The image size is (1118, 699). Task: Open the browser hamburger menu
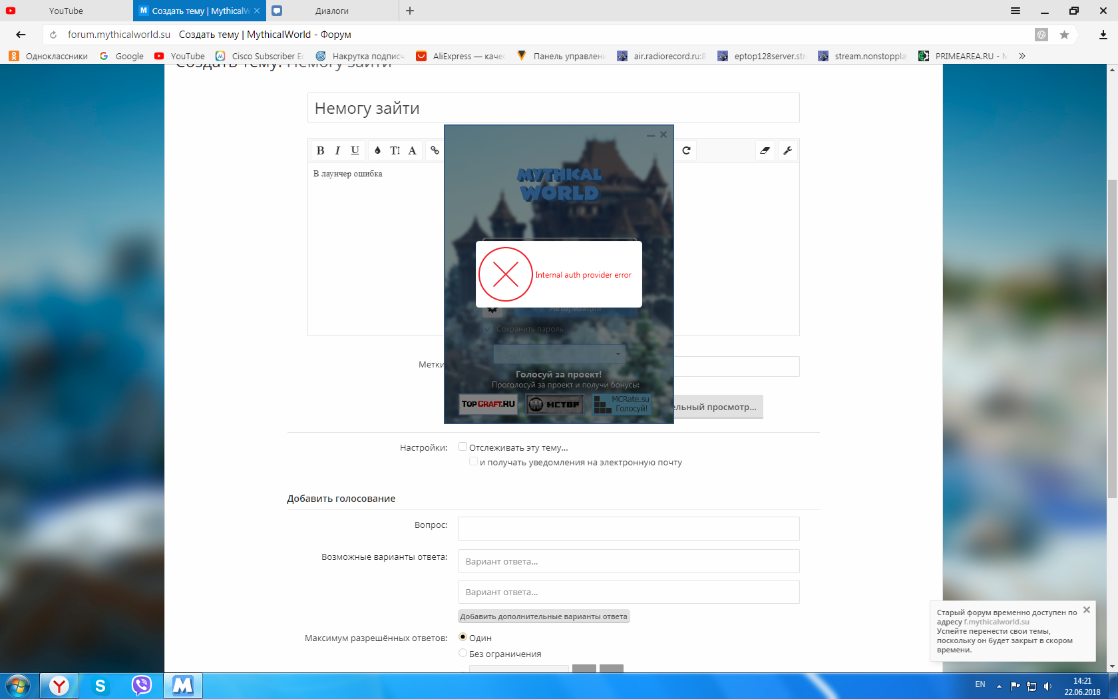1015,11
